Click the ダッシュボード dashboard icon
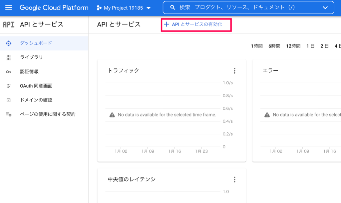 point(8,43)
